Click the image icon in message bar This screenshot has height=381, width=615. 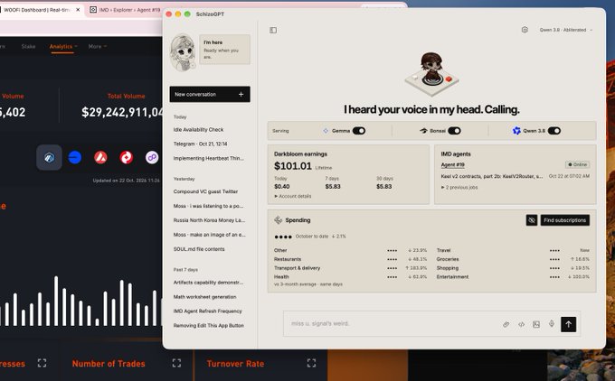(536, 324)
